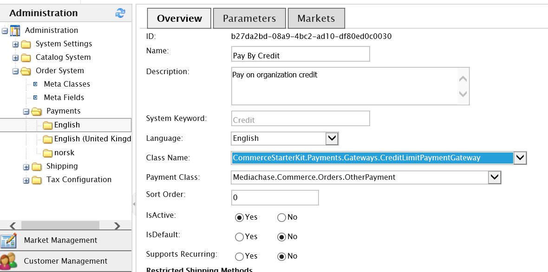
Task: Expand the Shipping tree node
Action: pos(26,166)
